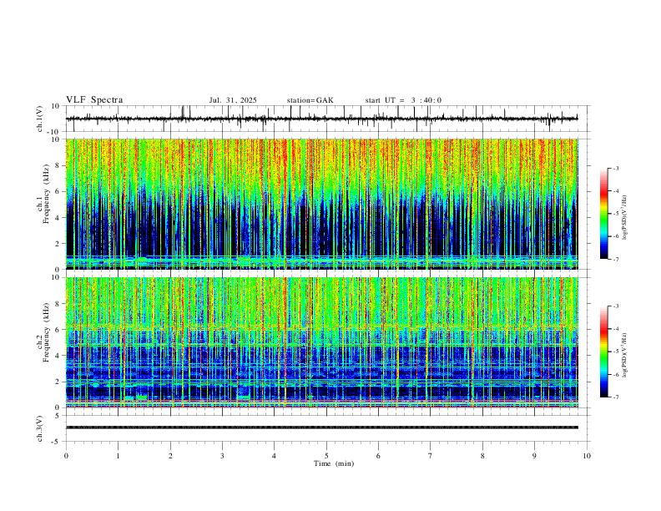The image size is (661, 511).
Task: Click the "0" tick on the time axis
Action: (x=66, y=456)
